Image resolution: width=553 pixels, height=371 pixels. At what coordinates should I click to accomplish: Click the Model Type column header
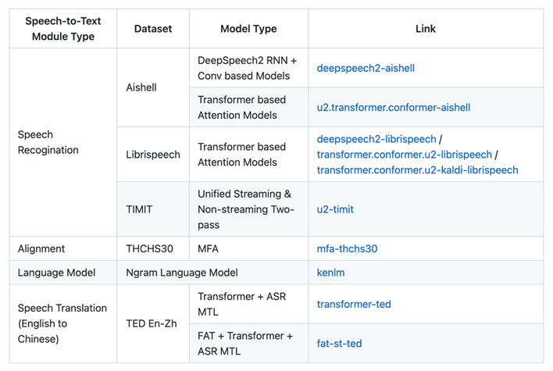pyautogui.click(x=248, y=29)
